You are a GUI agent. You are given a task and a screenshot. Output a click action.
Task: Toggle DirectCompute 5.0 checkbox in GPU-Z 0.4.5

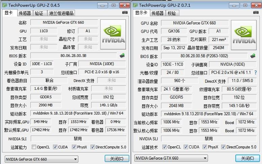pos(93,147)
